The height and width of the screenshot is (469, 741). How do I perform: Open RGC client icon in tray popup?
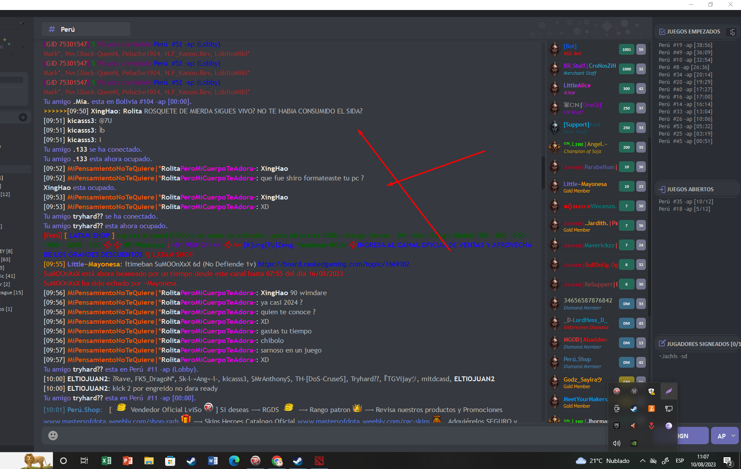click(617, 391)
